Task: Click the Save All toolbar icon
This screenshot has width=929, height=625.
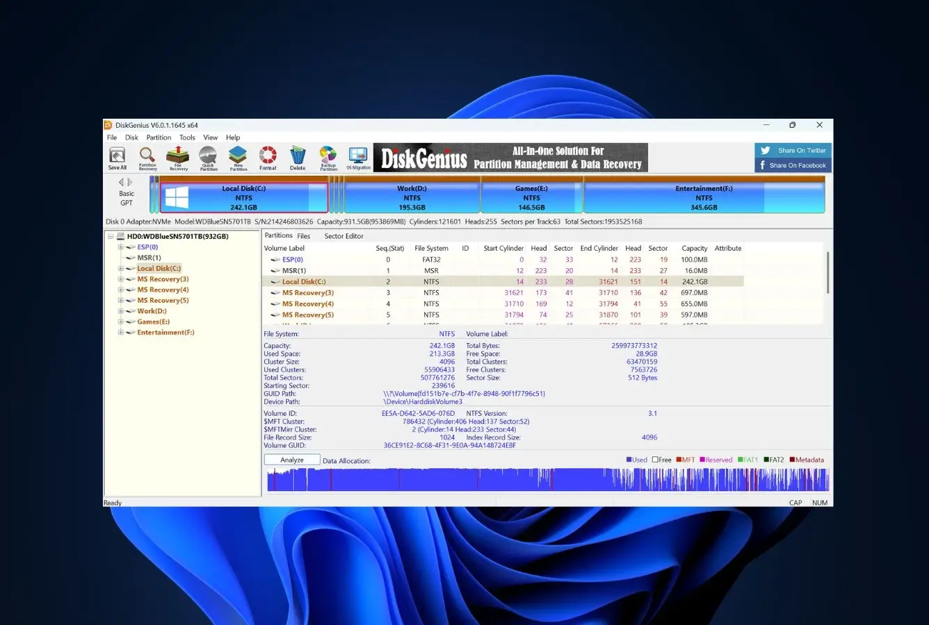Action: pyautogui.click(x=118, y=158)
